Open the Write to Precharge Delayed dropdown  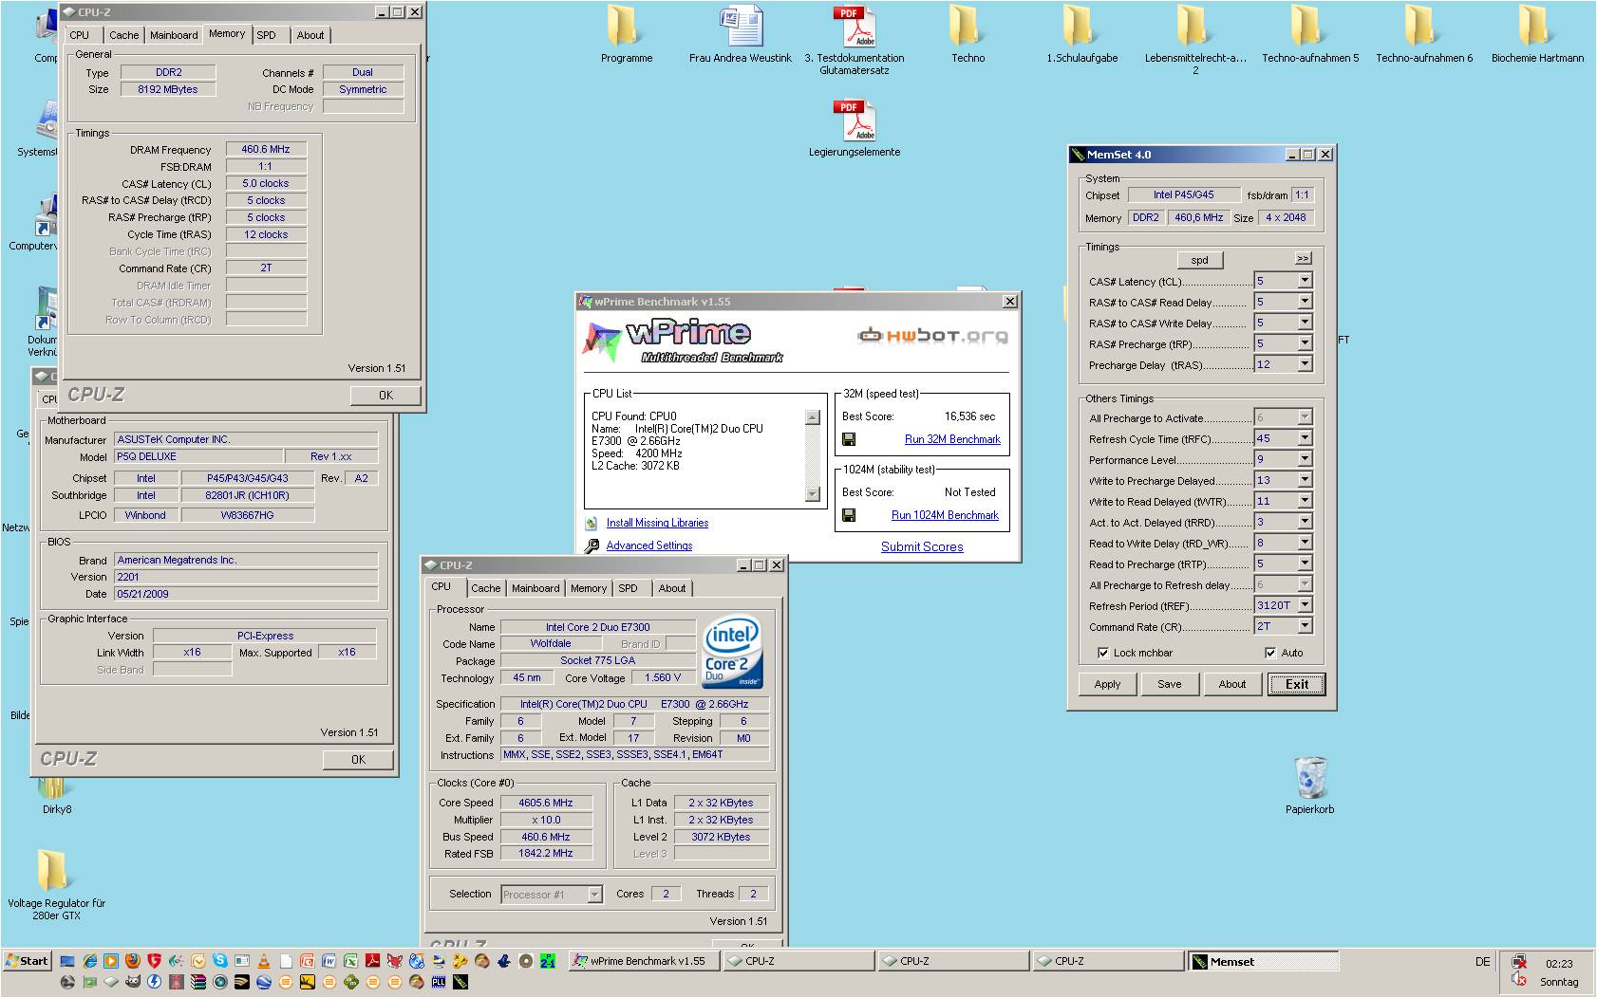click(x=1305, y=480)
